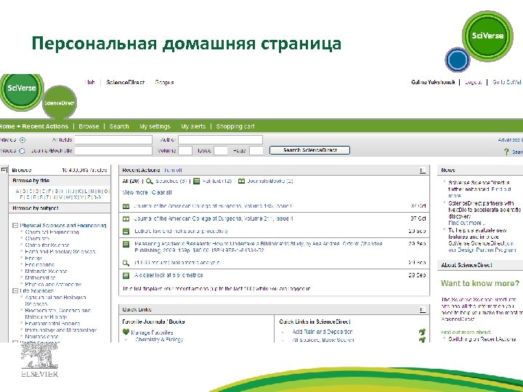Click the SciVerse logo beside the Hub link
The height and width of the screenshot is (392, 523).
pos(21,91)
